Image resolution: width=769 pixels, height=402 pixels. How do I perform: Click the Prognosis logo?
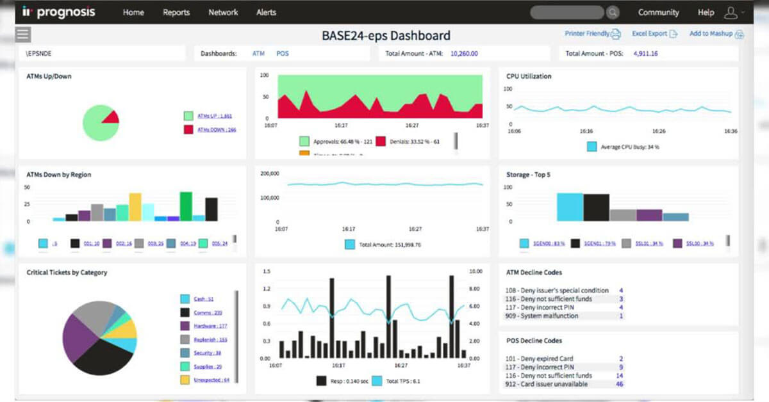tap(58, 12)
